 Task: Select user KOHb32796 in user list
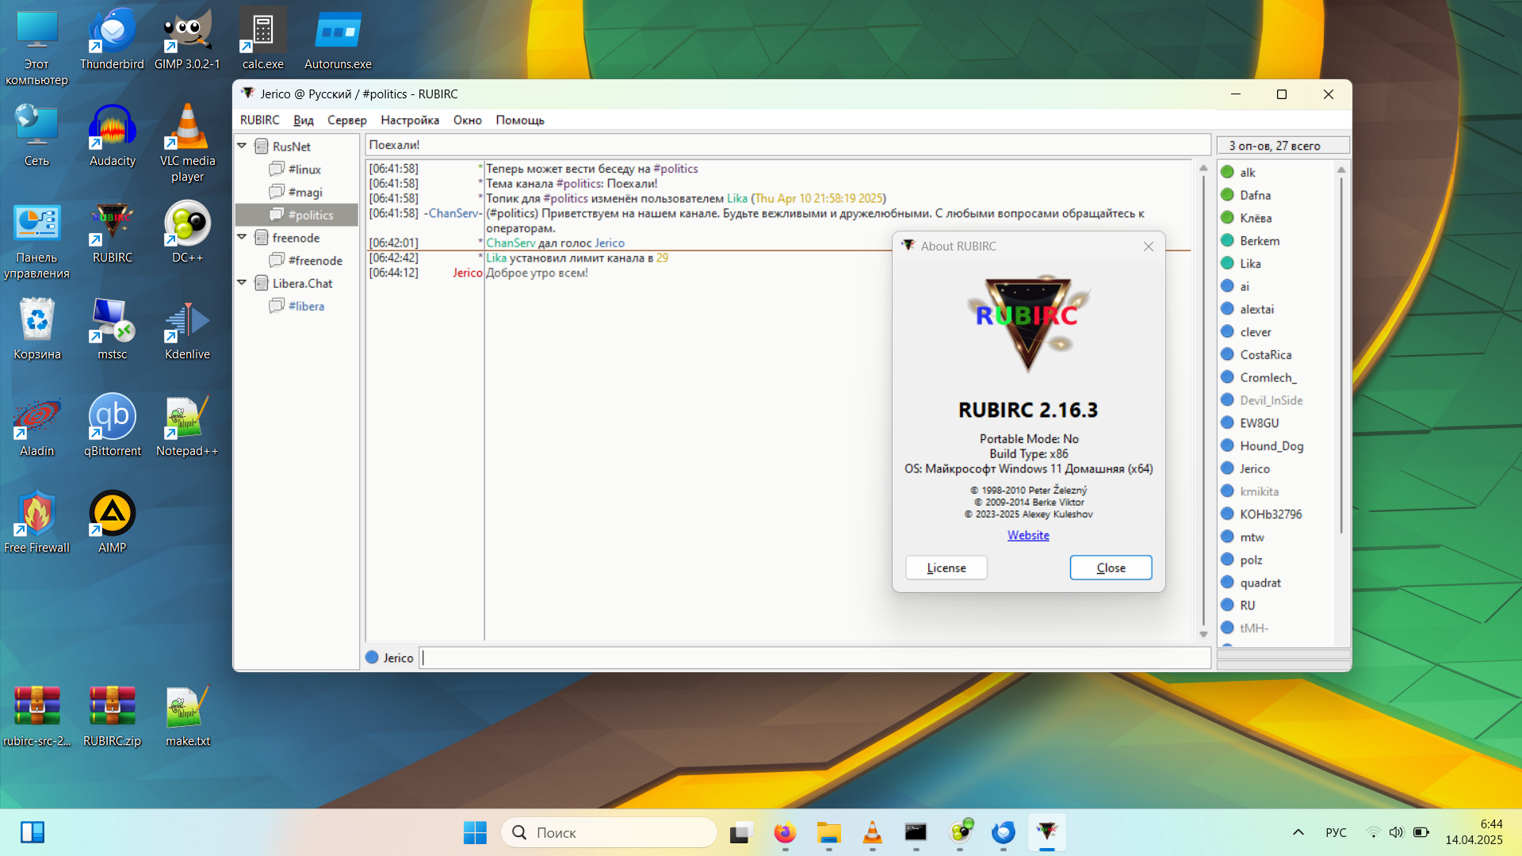1270,514
